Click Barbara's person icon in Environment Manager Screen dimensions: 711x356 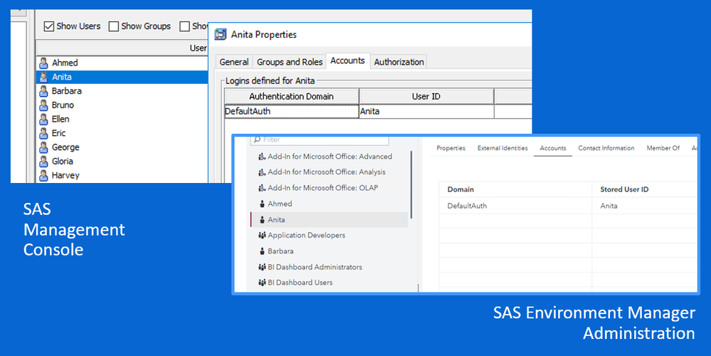(262, 251)
